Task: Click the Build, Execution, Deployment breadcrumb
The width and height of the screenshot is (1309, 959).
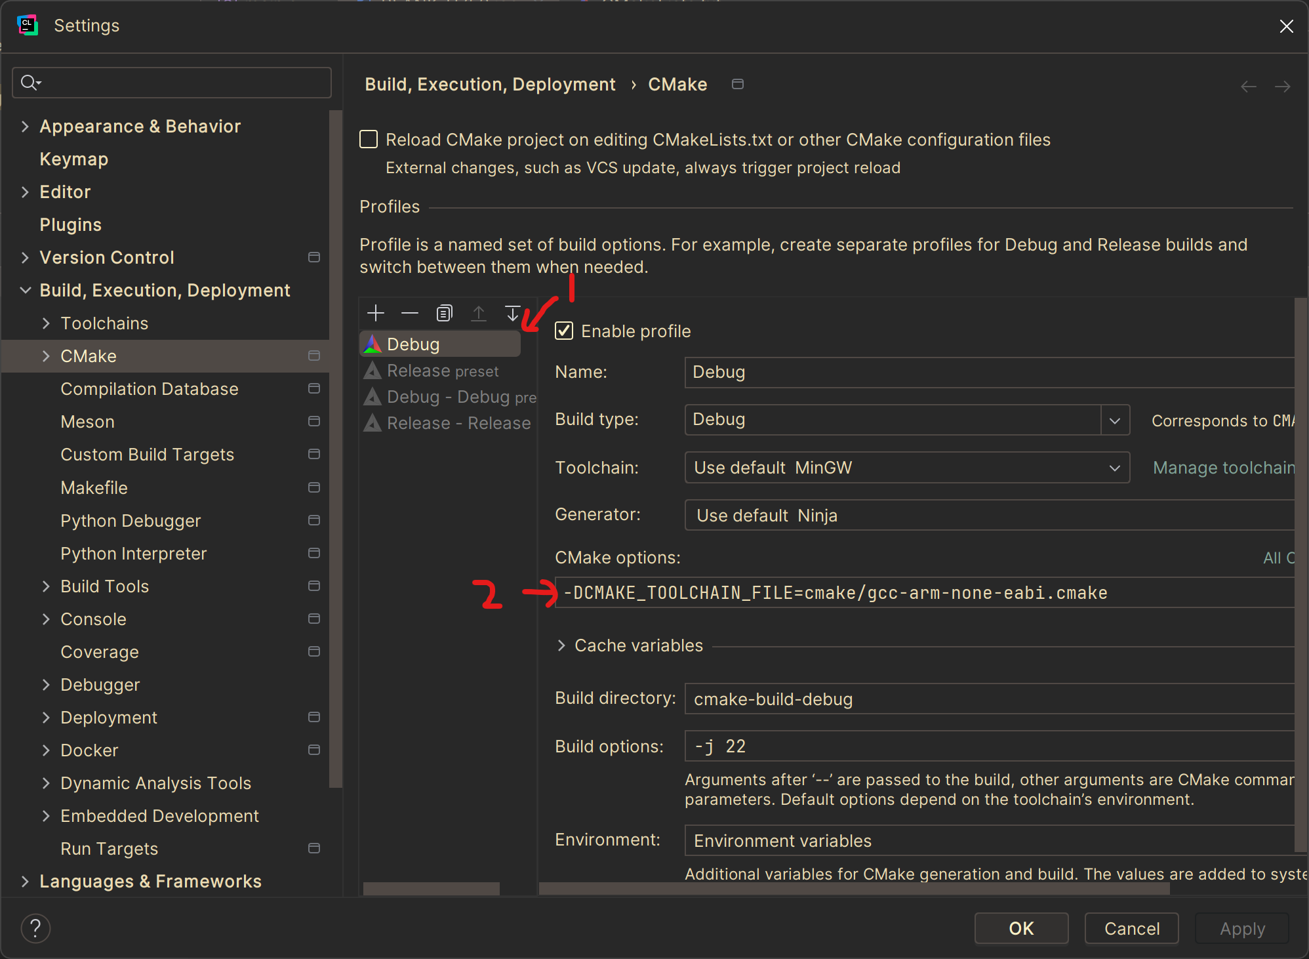Action: [490, 84]
